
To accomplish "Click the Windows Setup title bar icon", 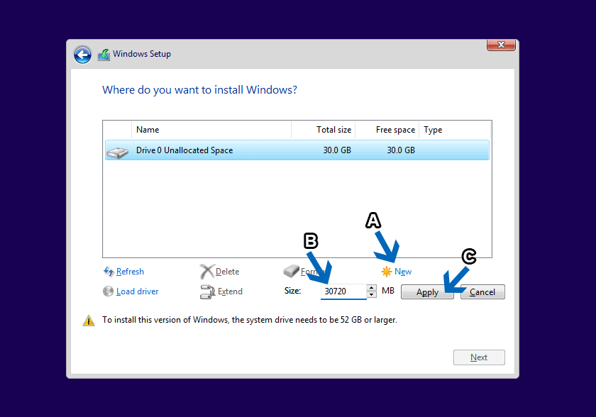I will 104,54.
